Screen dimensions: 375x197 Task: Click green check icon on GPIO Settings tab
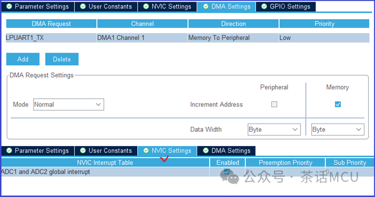[264, 6]
